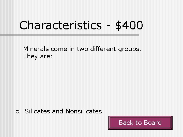Select the $400 value in the heading
Screen dimensions: 183x137
click(129, 25)
